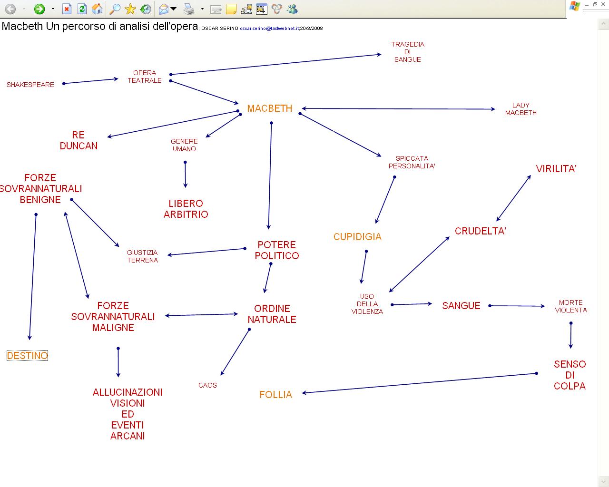Select the DESTINO node in the map
This screenshot has height=487, width=609.
tap(27, 356)
